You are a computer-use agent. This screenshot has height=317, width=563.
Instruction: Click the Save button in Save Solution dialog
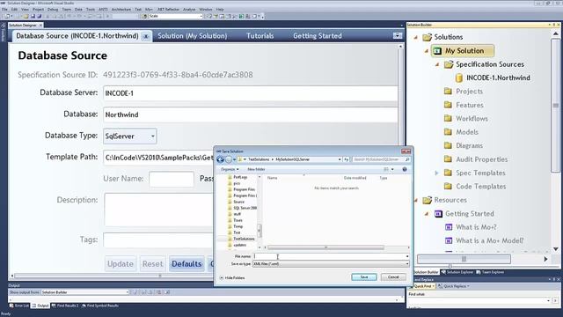point(363,276)
